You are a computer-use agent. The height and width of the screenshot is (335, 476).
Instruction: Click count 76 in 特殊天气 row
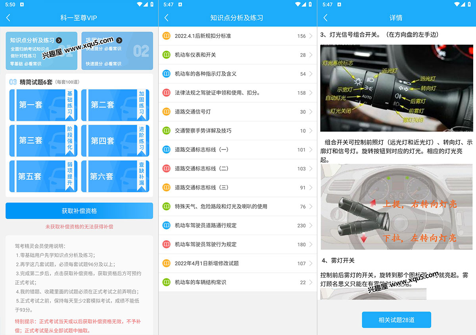tap(303, 207)
